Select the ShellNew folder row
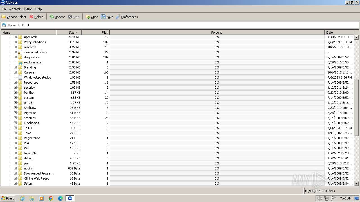Image resolution: width=360 pixels, height=202 pixels. point(177,108)
